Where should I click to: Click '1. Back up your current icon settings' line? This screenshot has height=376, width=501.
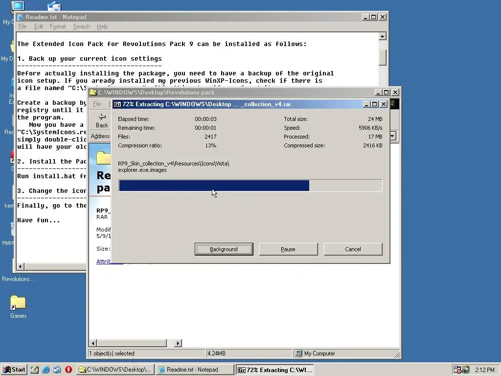(90, 59)
